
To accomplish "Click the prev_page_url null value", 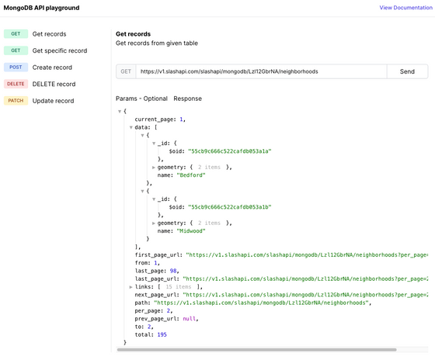I will point(190,319).
